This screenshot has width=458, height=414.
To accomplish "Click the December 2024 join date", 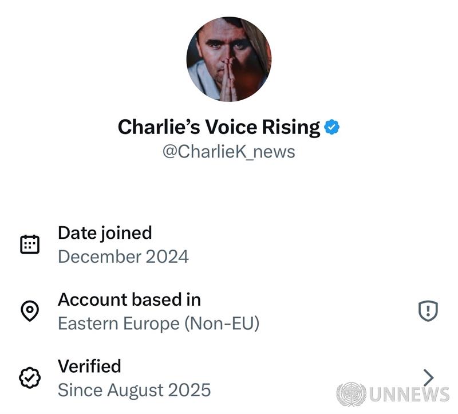I will (x=123, y=257).
